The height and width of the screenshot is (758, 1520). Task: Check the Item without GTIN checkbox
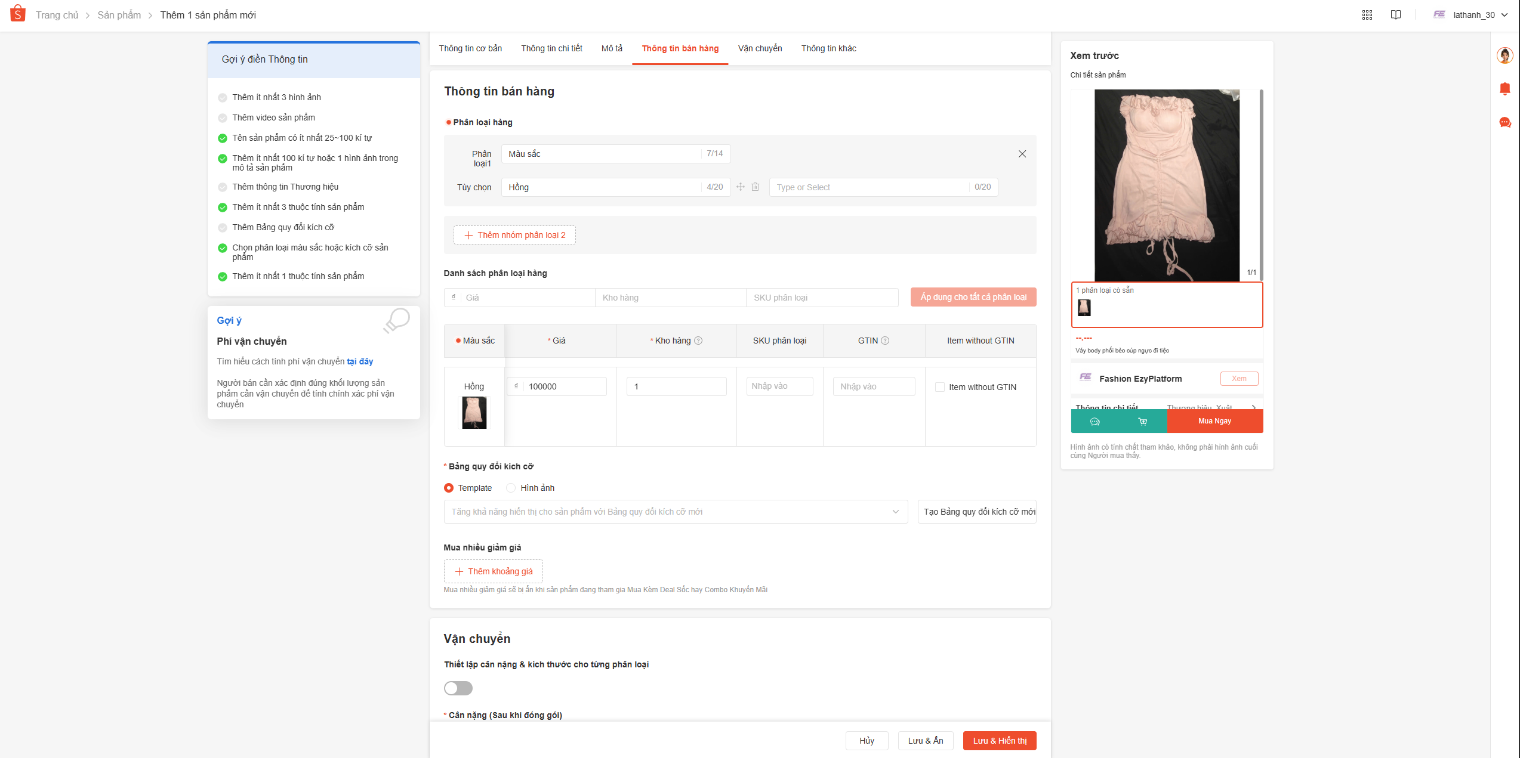click(940, 387)
